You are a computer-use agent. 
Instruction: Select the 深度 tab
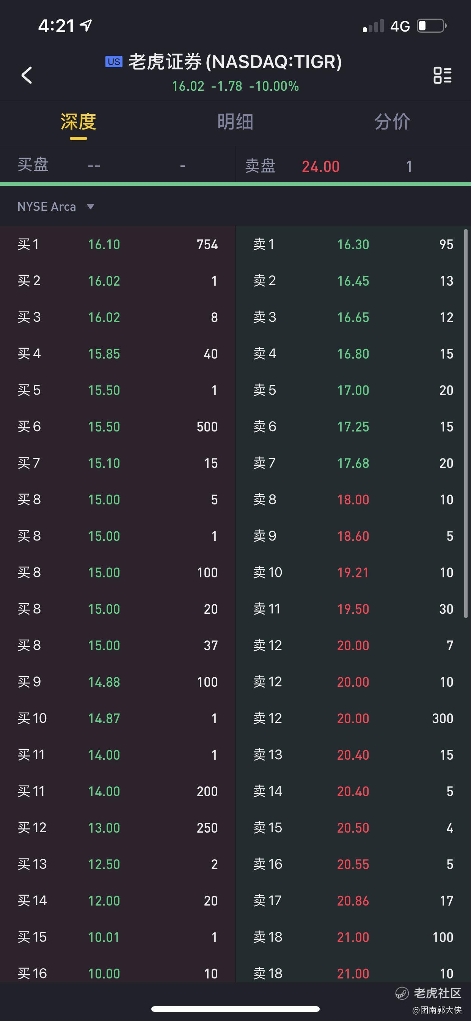(x=78, y=122)
